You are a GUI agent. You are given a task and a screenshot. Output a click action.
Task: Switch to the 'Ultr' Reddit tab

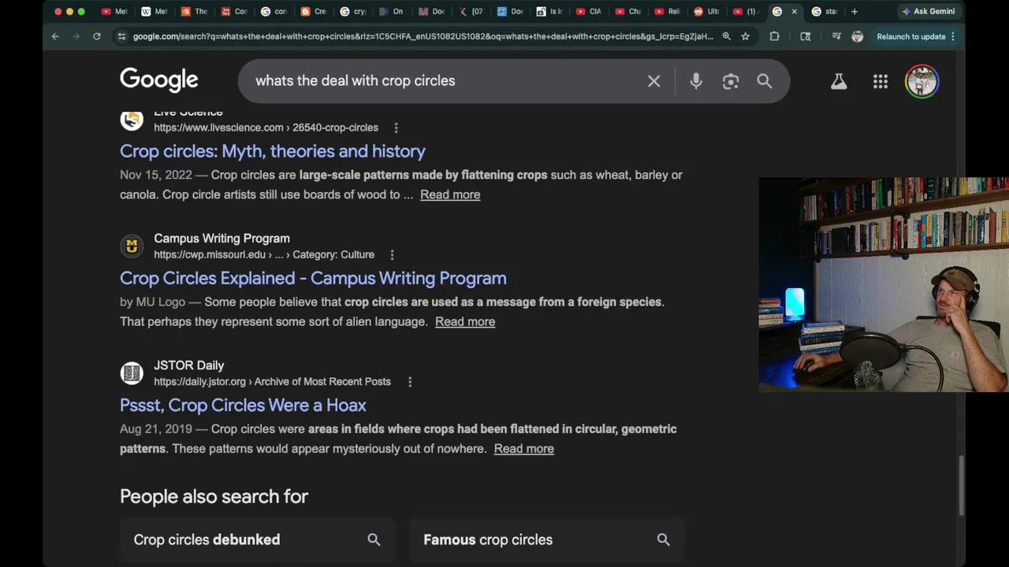(x=706, y=12)
